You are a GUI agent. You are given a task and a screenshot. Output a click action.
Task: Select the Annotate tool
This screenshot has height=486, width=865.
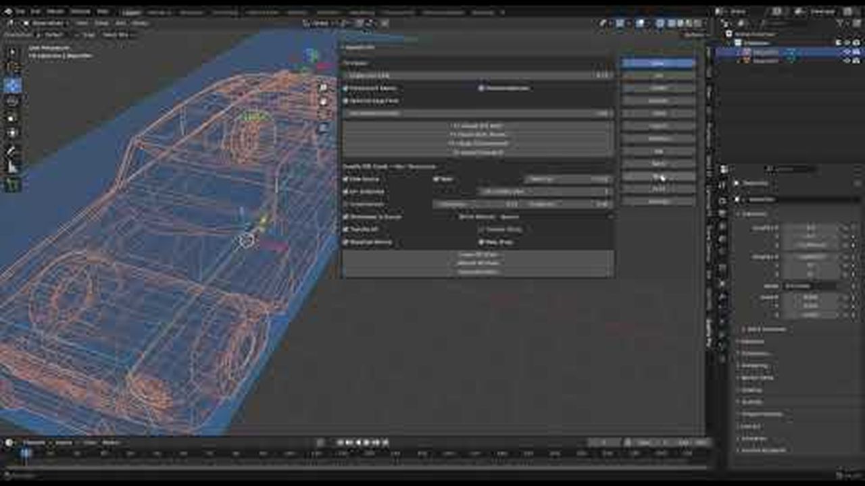click(x=13, y=151)
